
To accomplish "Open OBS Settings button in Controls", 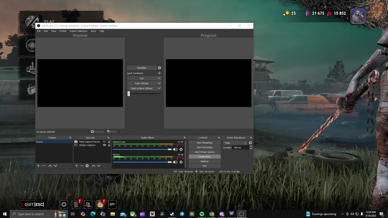I will click(x=205, y=161).
